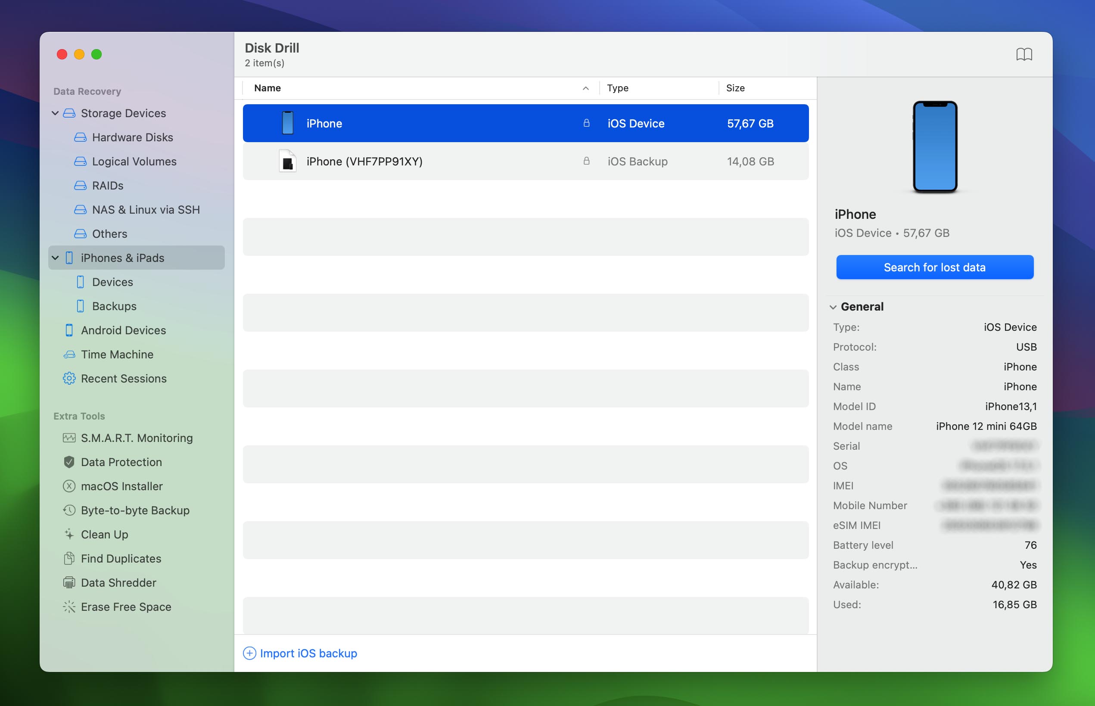Open Hardware Disks in sidebar
Image resolution: width=1095 pixels, height=706 pixels.
133,137
